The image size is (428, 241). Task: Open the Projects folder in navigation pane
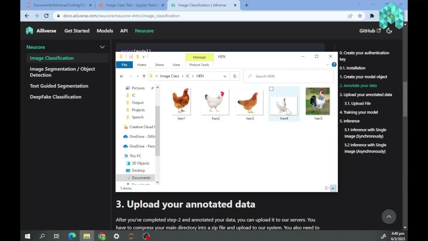point(138,110)
